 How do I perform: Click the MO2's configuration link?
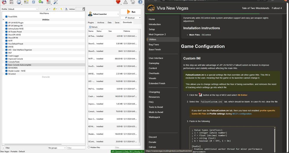point(242,114)
